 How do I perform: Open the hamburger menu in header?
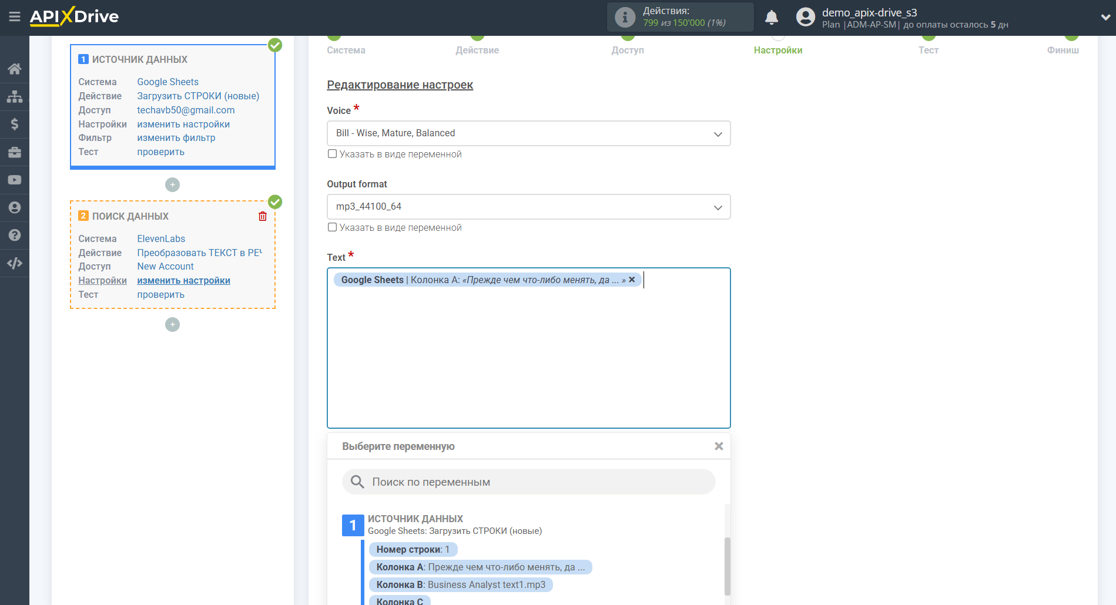click(15, 17)
